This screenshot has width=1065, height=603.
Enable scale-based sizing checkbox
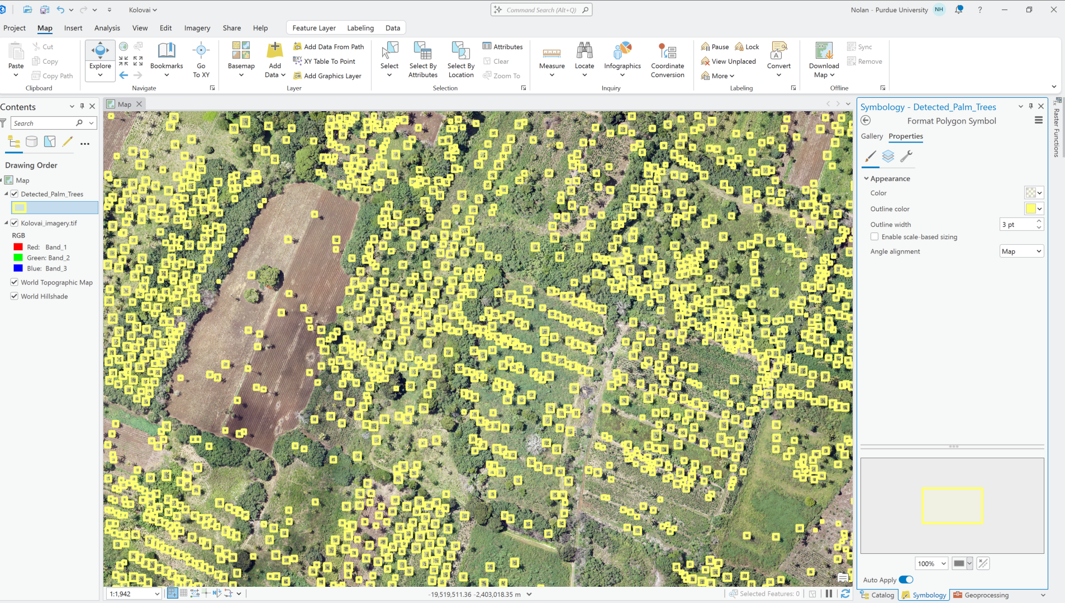874,237
